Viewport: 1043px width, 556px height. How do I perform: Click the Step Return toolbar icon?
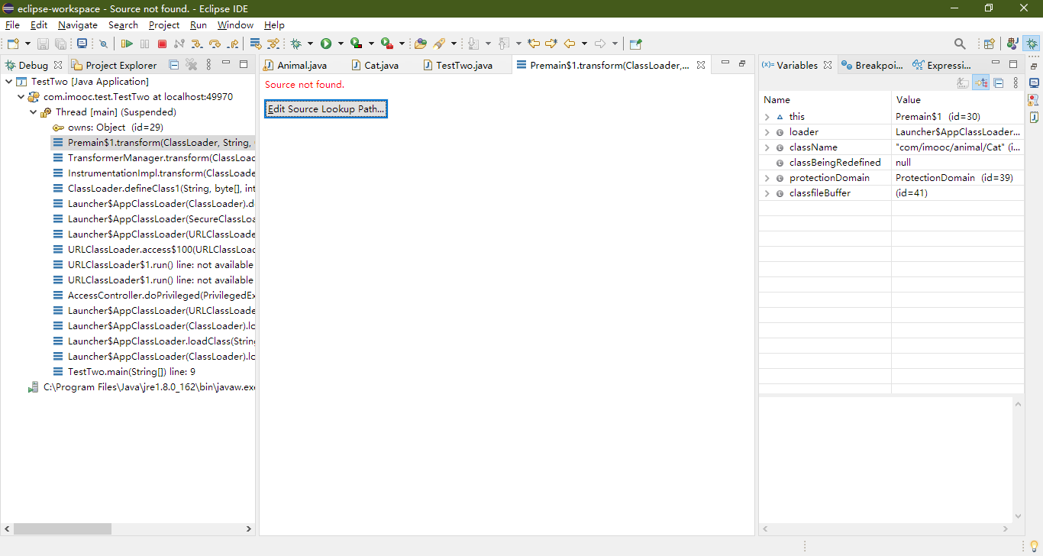pyautogui.click(x=232, y=44)
